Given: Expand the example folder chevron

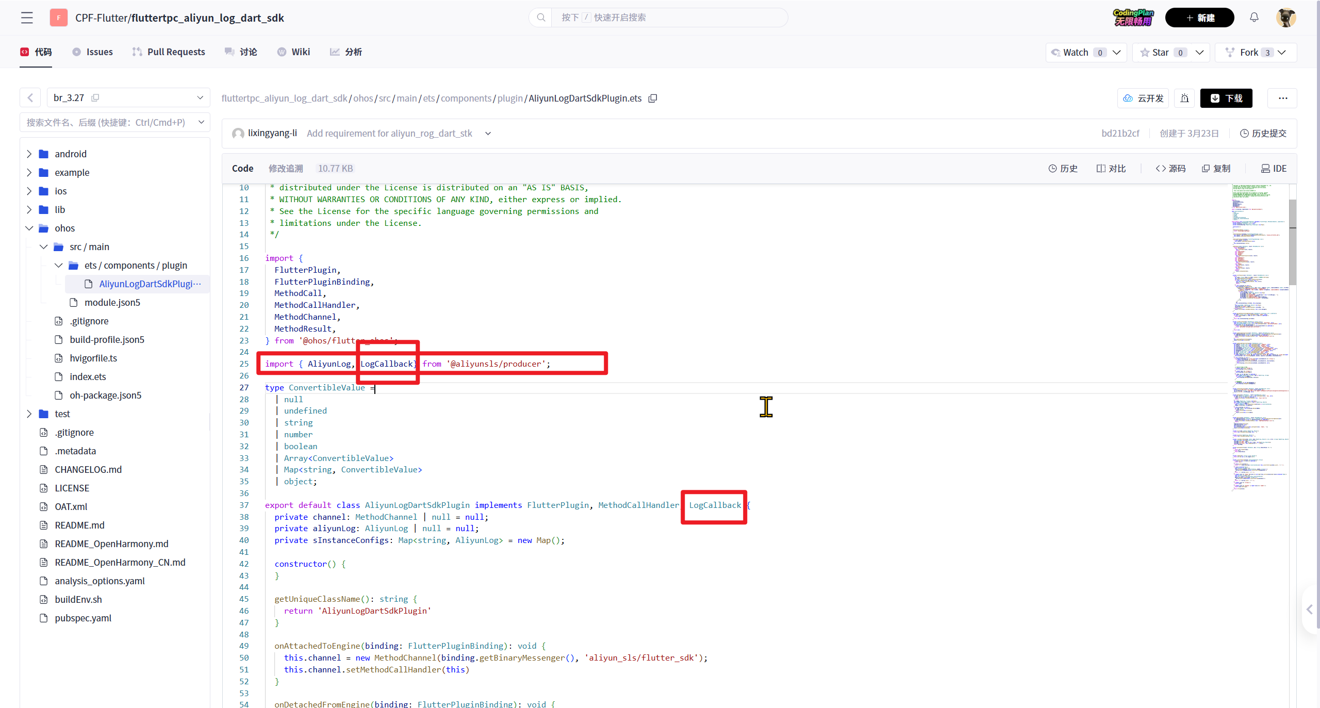Looking at the screenshot, I should (29, 172).
